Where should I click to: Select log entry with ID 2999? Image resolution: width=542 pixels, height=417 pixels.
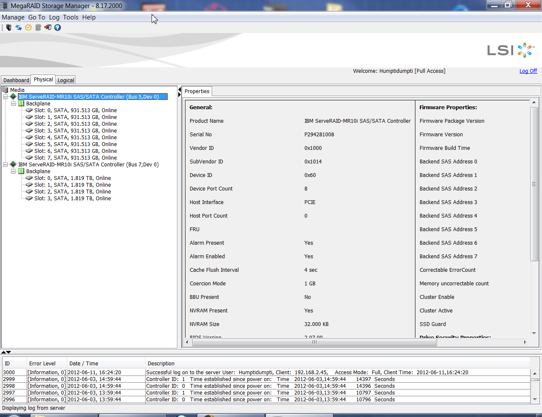pyautogui.click(x=266, y=379)
